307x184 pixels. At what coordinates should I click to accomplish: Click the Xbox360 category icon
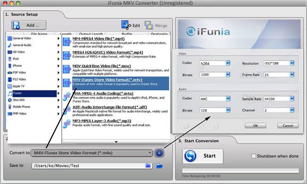[x=10, y=100]
